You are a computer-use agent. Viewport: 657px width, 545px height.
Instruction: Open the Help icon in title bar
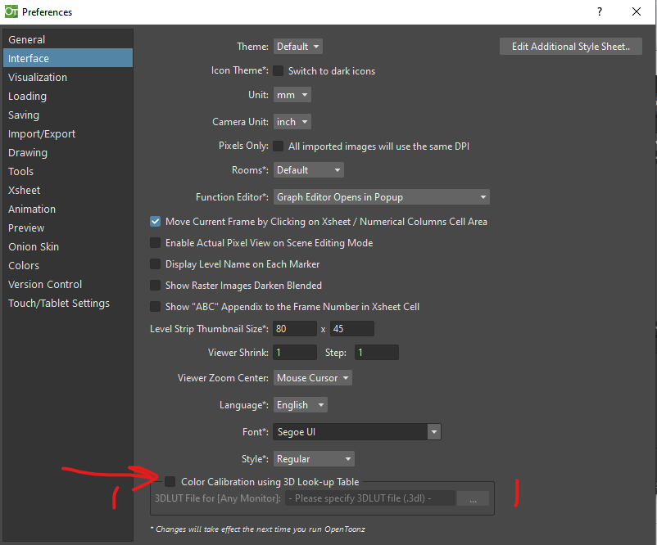(x=599, y=11)
